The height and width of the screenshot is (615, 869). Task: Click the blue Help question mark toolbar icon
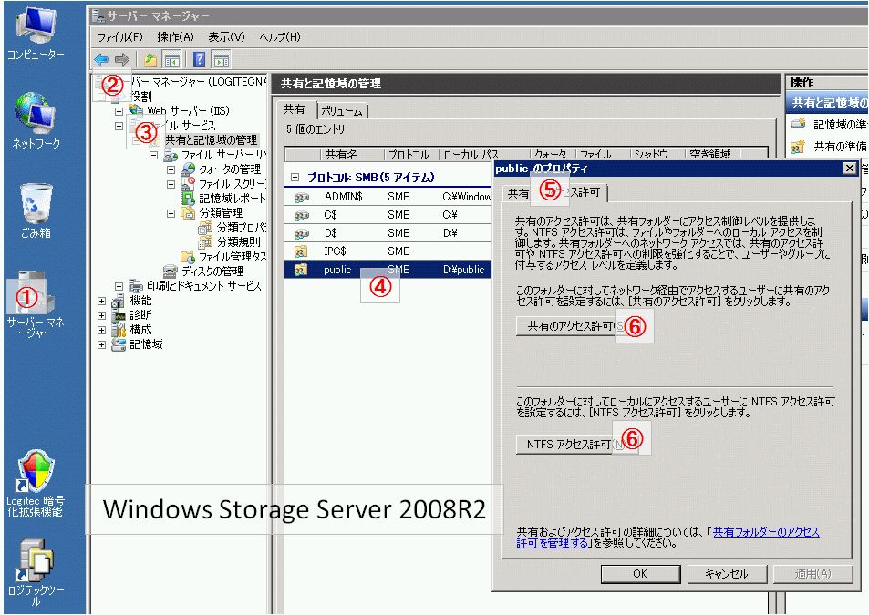200,59
